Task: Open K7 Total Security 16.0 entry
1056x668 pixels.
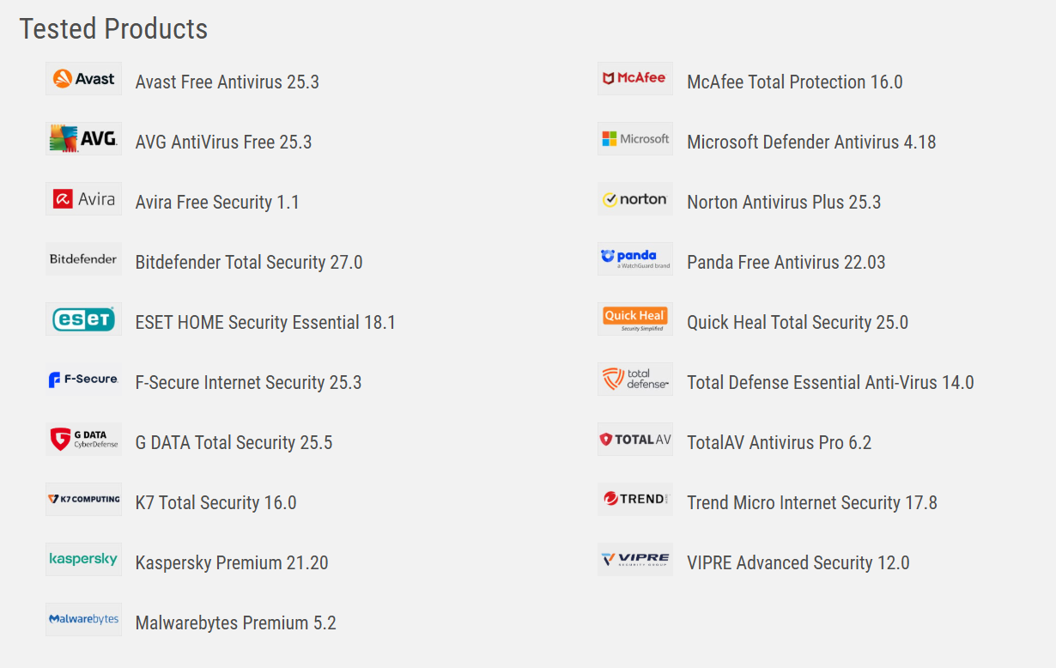Action: [215, 503]
